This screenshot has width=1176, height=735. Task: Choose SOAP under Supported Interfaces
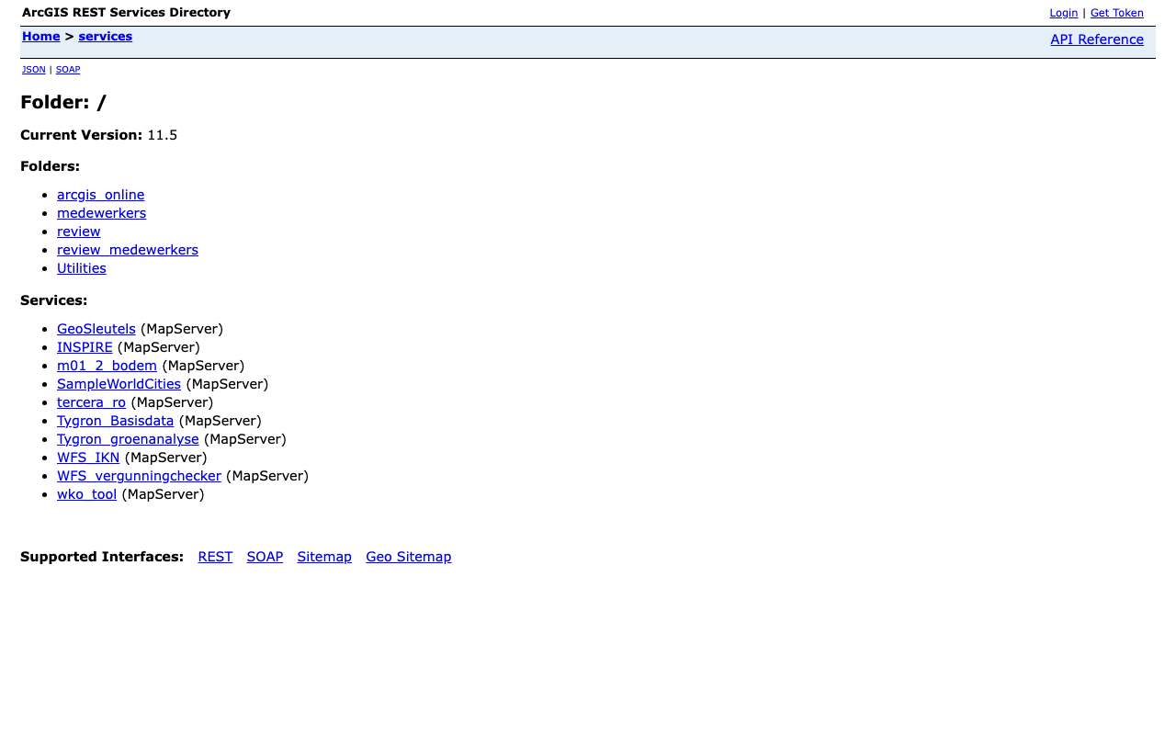coord(265,557)
